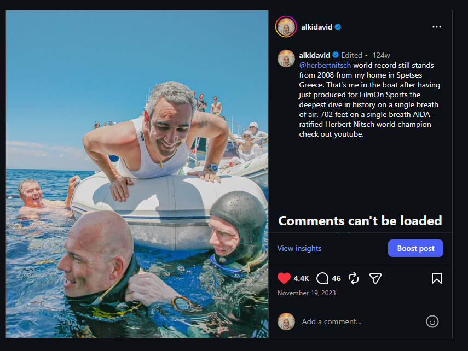Click the comment speech bubble icon

coord(323,278)
